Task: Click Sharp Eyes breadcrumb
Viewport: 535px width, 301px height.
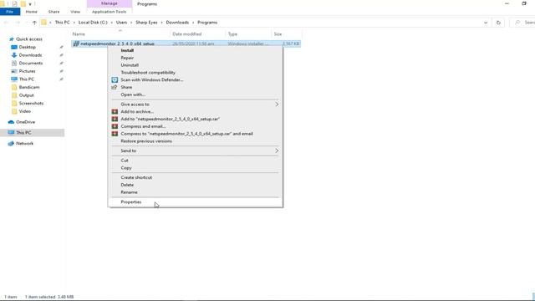Action: [146, 23]
